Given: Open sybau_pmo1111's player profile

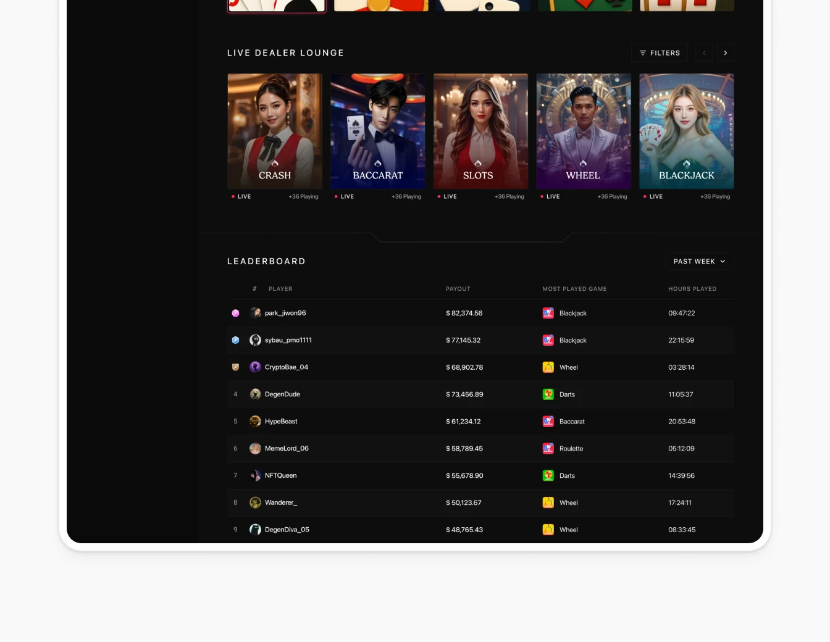Looking at the screenshot, I should 288,340.
